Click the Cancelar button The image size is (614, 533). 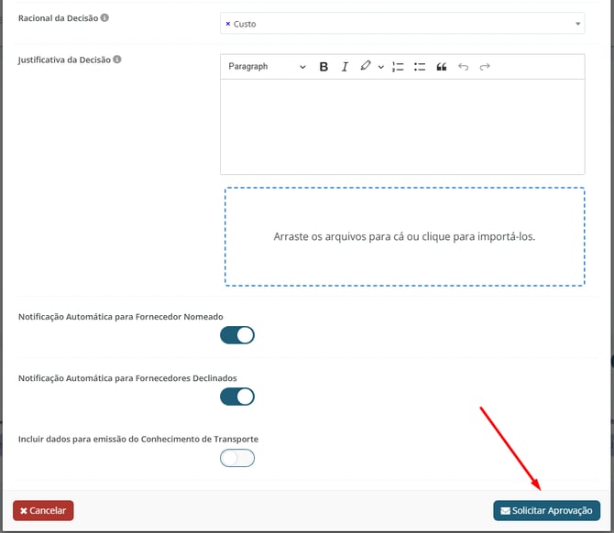(x=43, y=510)
